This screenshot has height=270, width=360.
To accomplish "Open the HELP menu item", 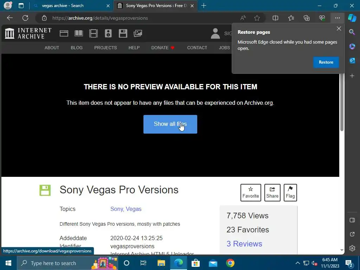I will click(x=134, y=48).
